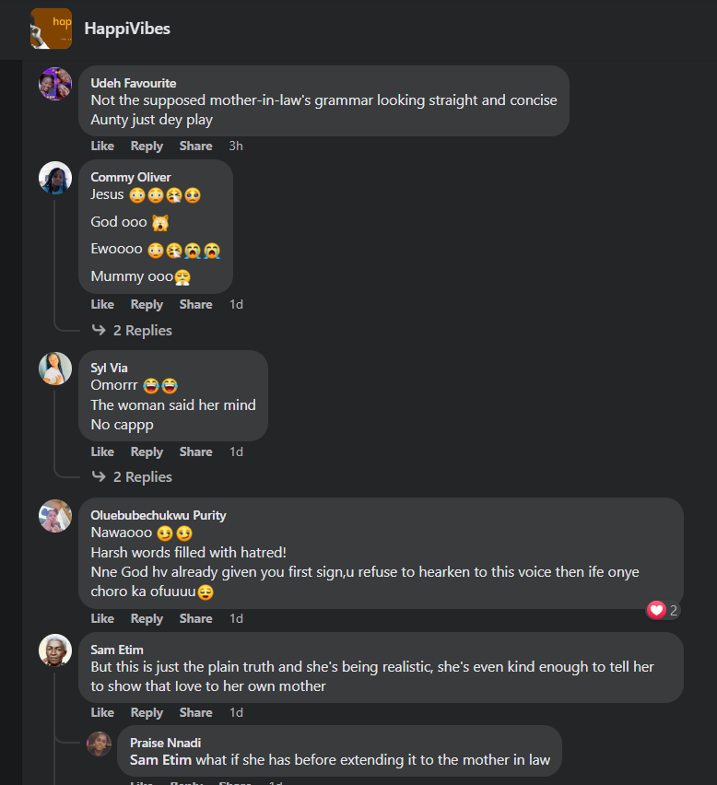Click the Sam Etim mention in Praise's reply
The image size is (717, 785).
click(x=159, y=760)
